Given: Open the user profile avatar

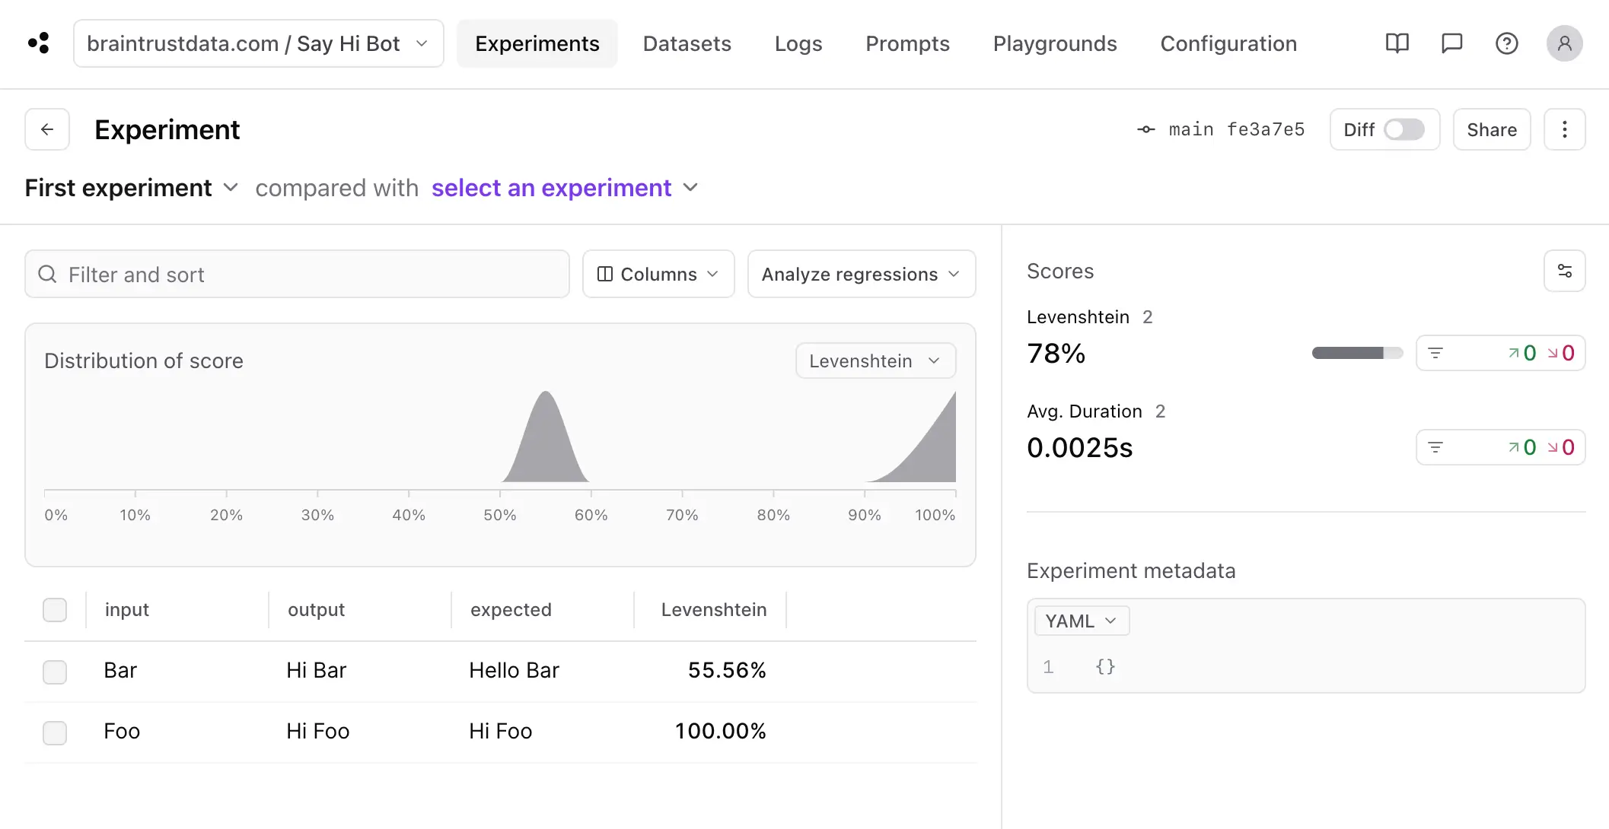Looking at the screenshot, I should click(x=1564, y=43).
